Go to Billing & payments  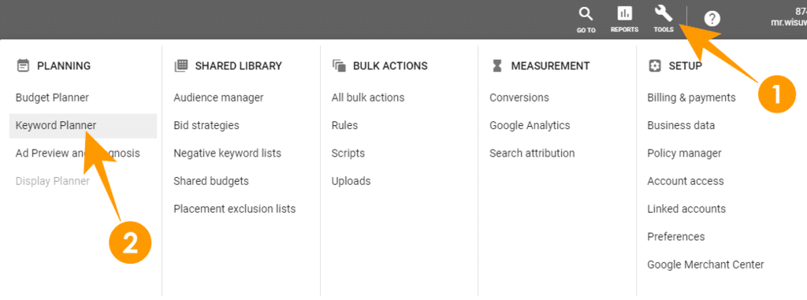click(691, 98)
